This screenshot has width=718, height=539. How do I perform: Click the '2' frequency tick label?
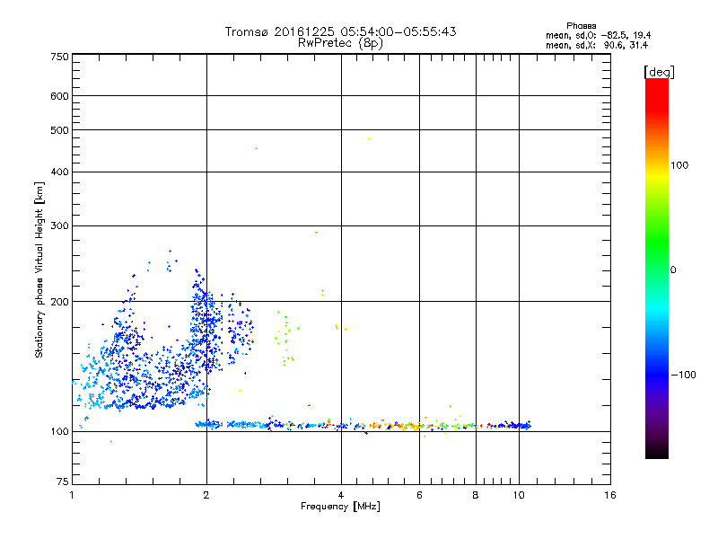pyautogui.click(x=206, y=495)
